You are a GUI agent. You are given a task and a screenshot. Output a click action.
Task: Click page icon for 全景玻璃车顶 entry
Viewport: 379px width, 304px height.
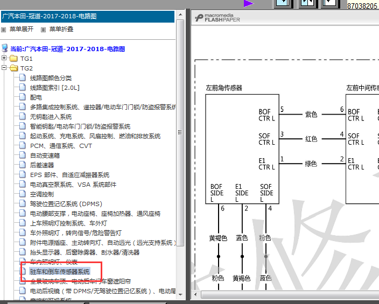click(23, 280)
